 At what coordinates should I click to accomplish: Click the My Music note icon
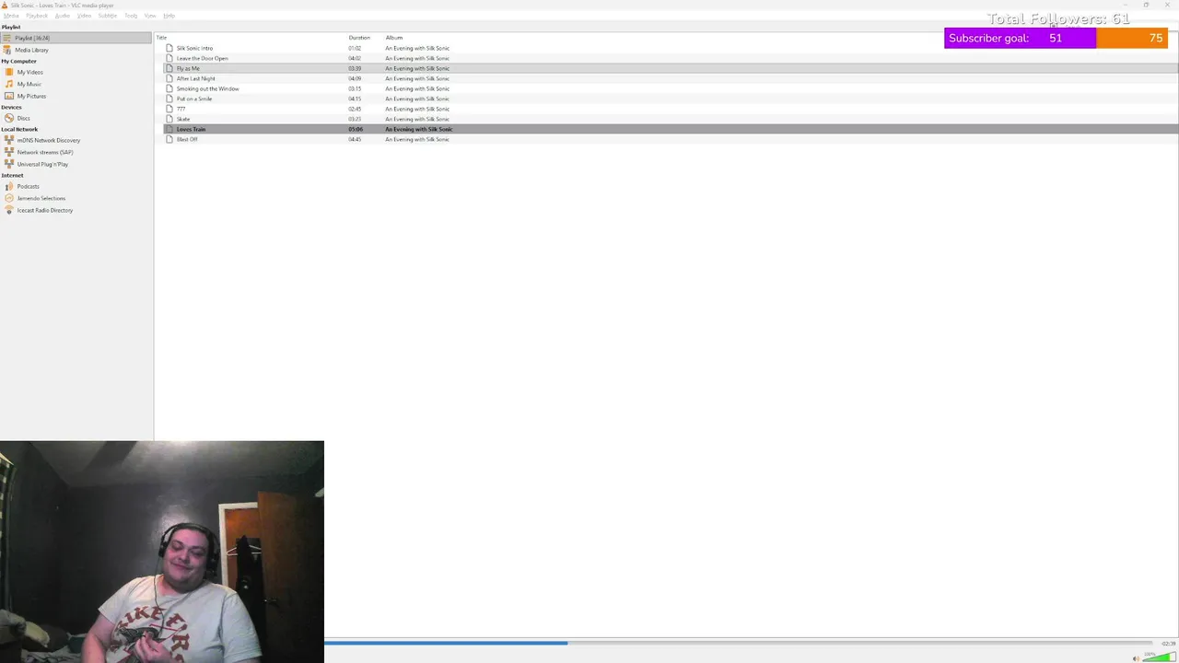9,84
